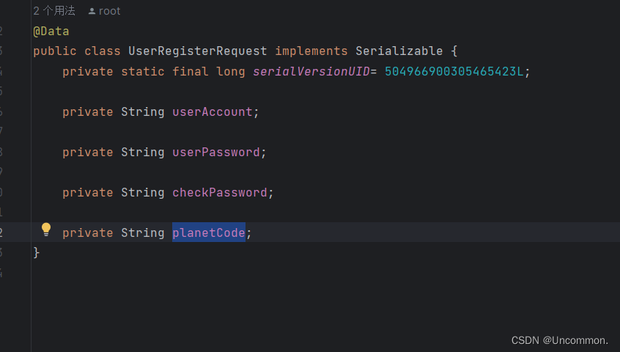Click the 'long' type keyword
Image resolution: width=620 pixels, height=352 pixels.
point(231,72)
